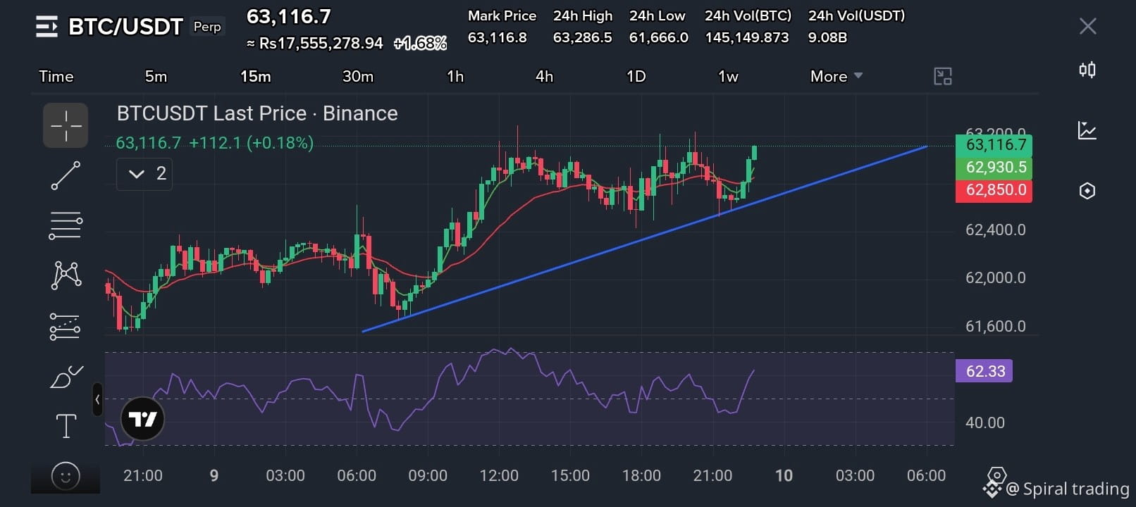Select the 15m interval

coord(255,76)
